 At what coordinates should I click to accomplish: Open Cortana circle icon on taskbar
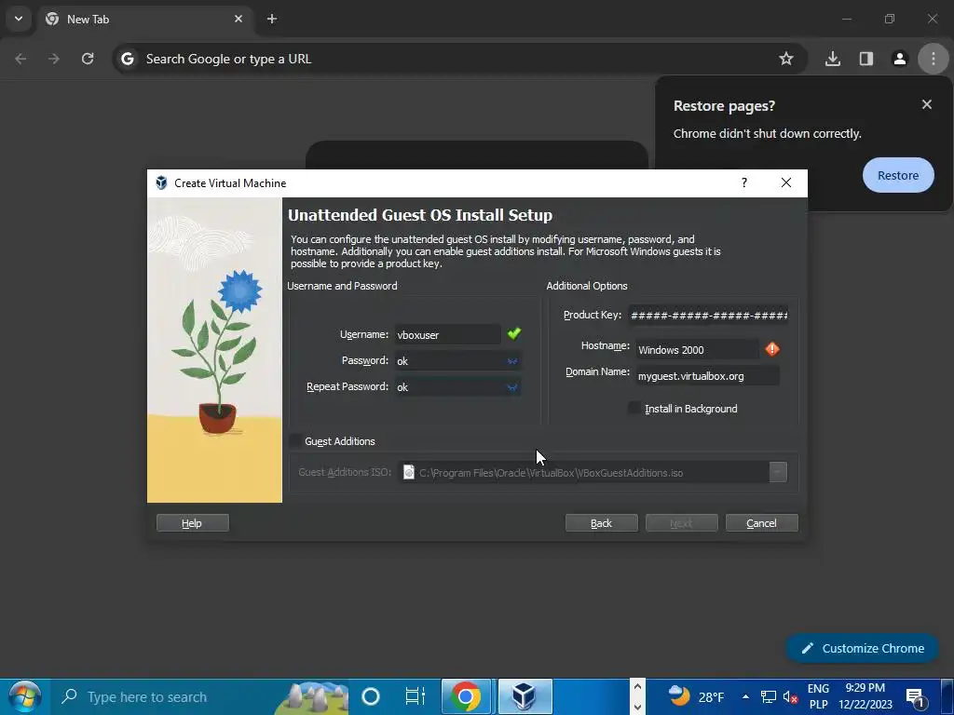370,696
